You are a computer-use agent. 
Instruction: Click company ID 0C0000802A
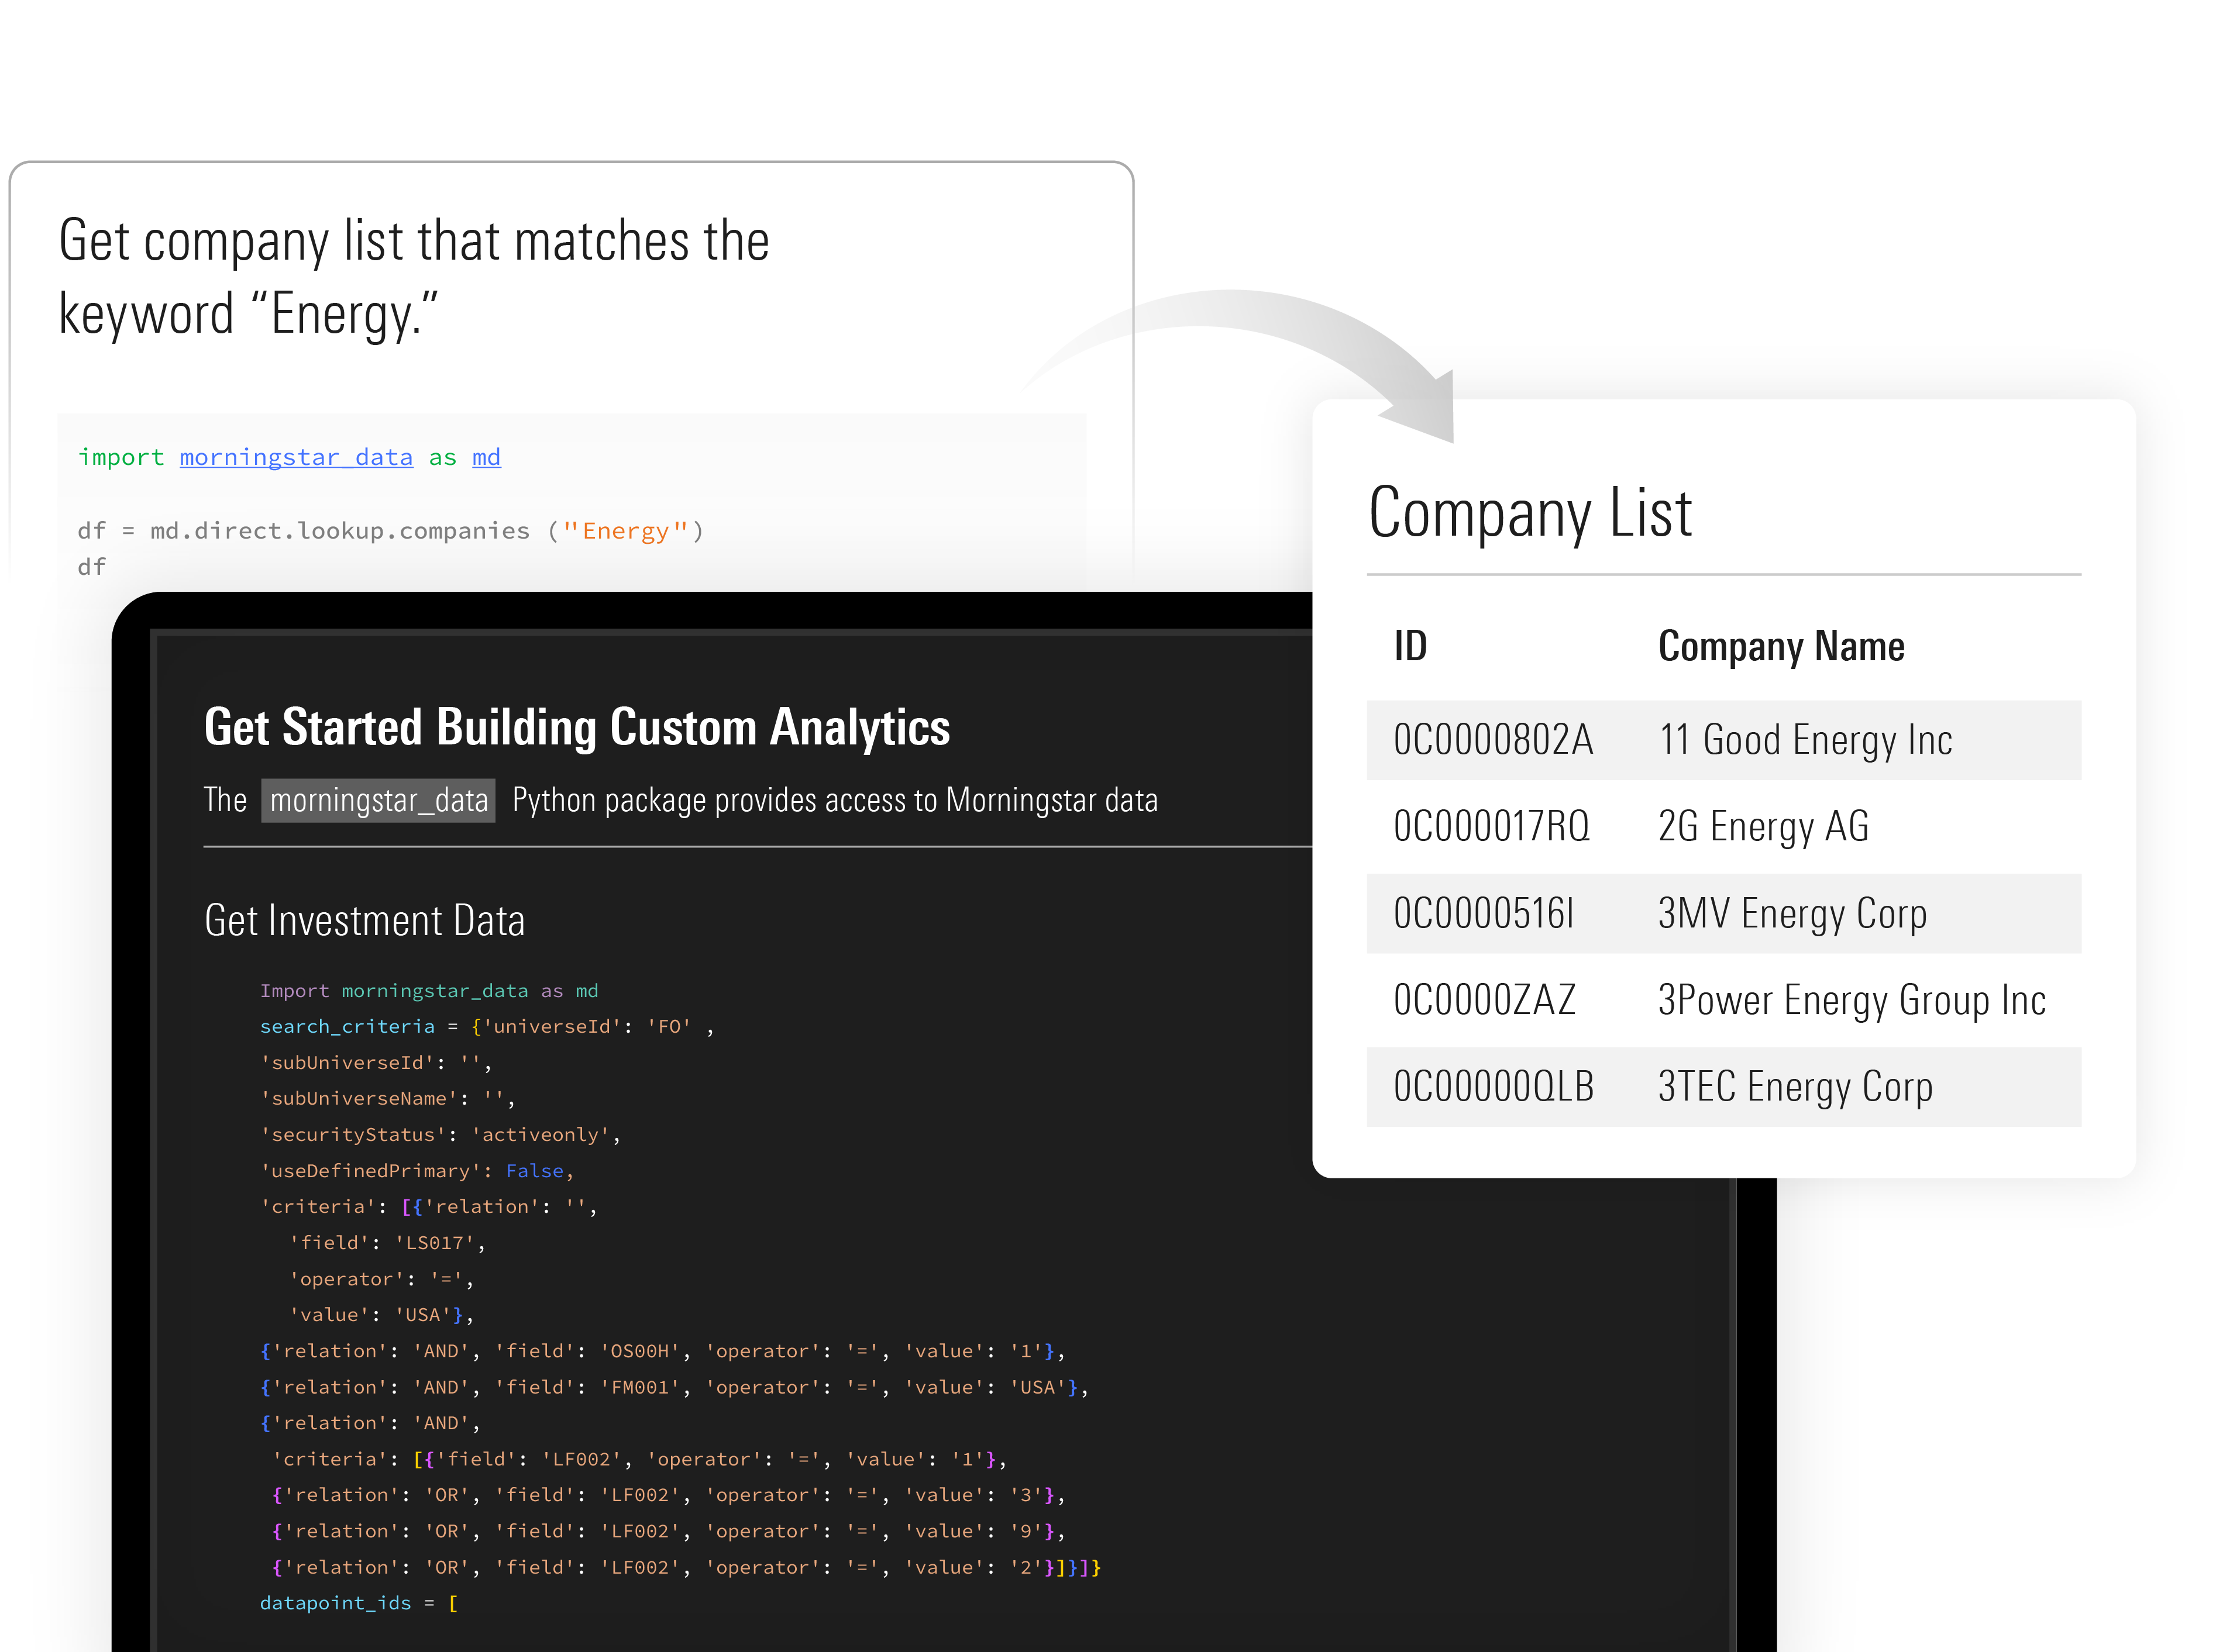[1493, 740]
